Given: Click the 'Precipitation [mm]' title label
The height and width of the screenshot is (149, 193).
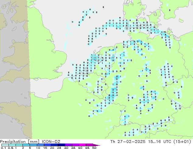Looking at the screenshot, I should pos(19,142).
